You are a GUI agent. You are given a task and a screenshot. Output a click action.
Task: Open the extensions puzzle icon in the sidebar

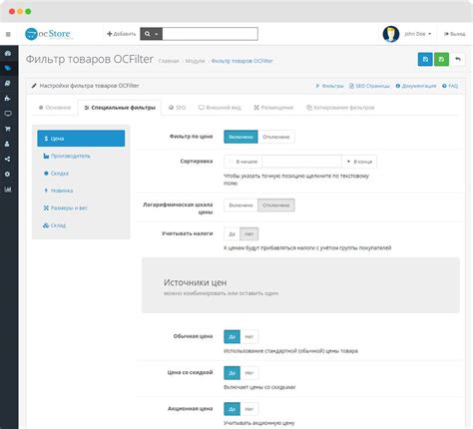click(x=8, y=99)
